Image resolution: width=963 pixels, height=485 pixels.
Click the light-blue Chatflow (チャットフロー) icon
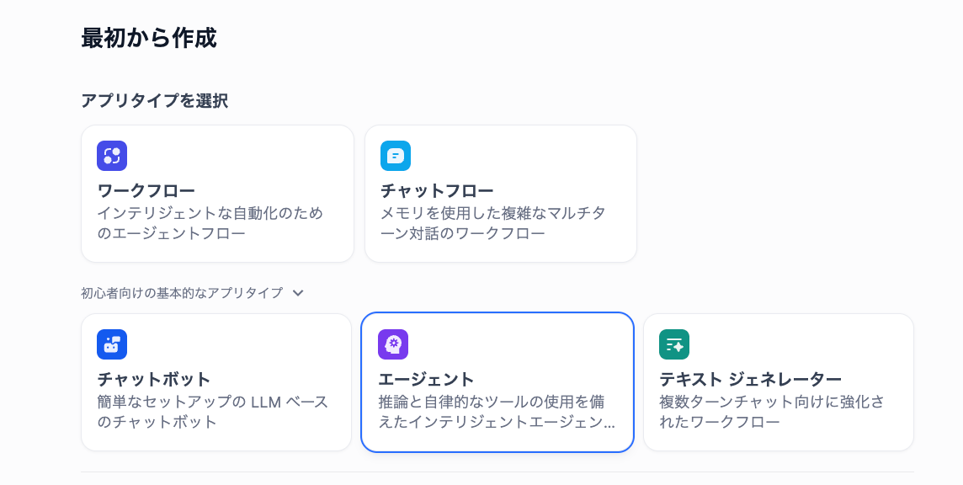coord(396,156)
